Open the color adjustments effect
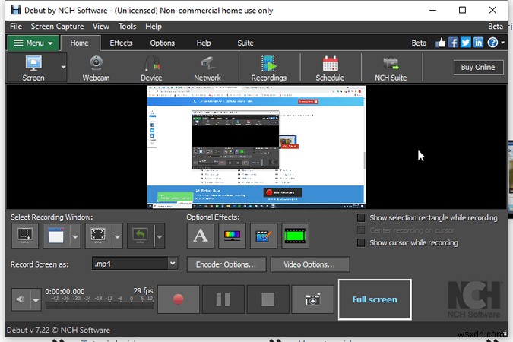 click(232, 236)
